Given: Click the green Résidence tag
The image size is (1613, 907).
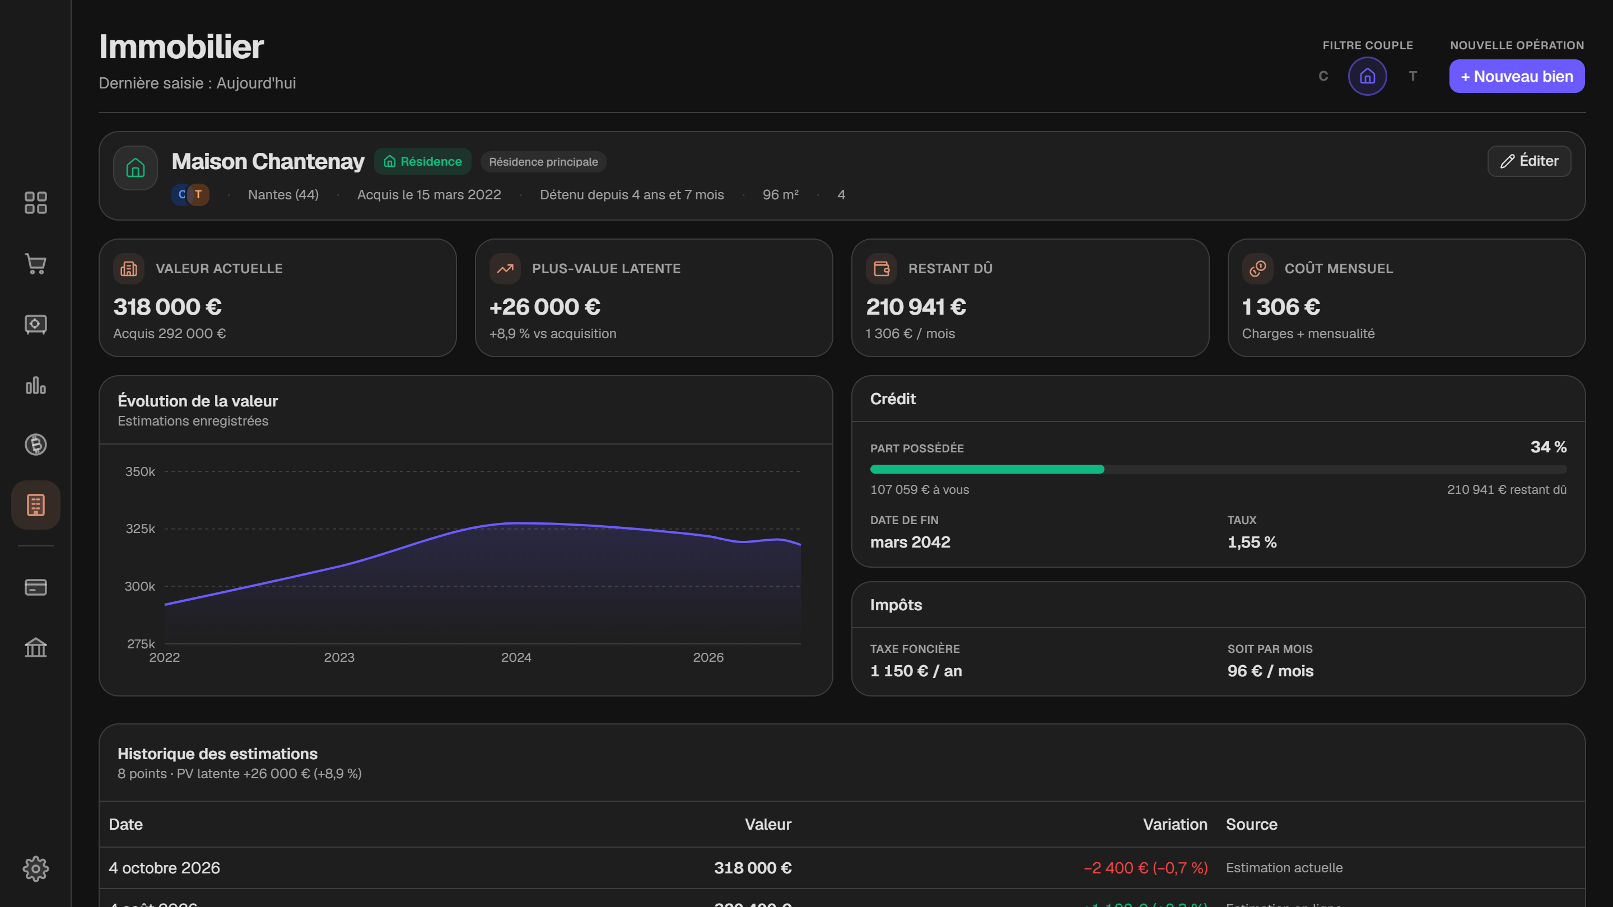Looking at the screenshot, I should point(423,161).
